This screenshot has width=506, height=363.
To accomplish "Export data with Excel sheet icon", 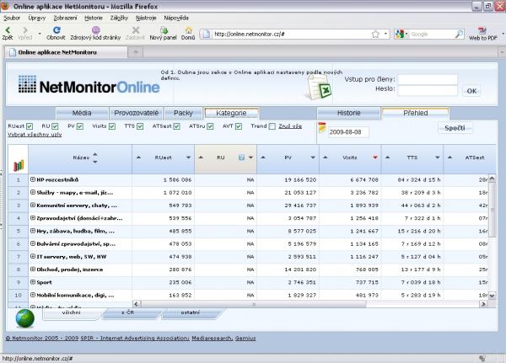I will [319, 88].
